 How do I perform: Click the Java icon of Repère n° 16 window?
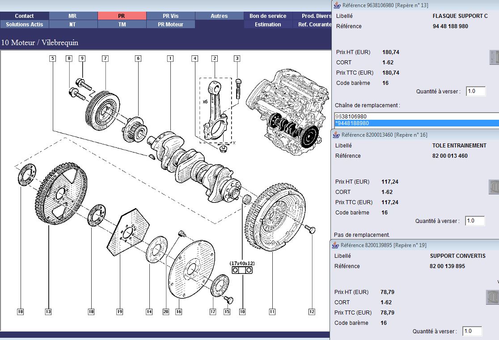click(x=336, y=134)
